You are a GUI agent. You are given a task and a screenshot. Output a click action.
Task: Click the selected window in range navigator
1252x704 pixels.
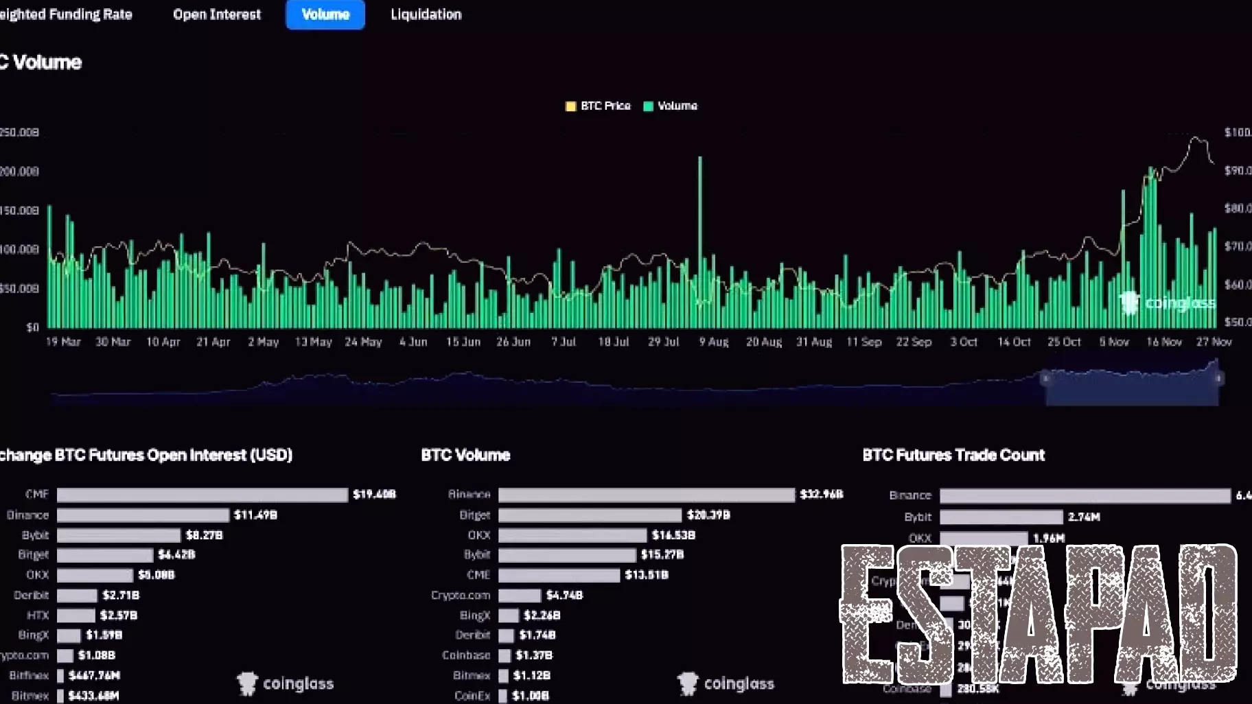[1132, 388]
